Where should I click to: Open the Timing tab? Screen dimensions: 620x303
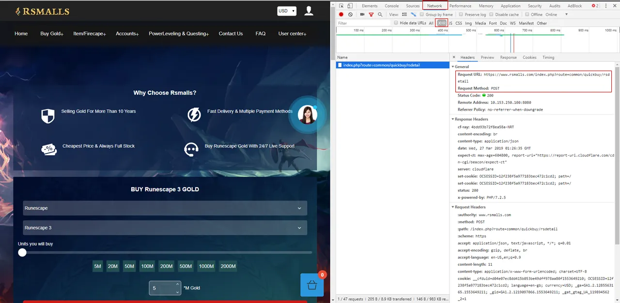[x=548, y=58]
